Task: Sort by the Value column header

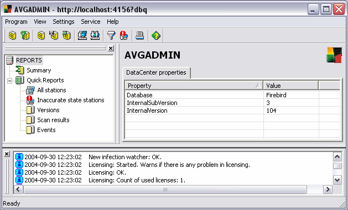Action: click(x=291, y=86)
